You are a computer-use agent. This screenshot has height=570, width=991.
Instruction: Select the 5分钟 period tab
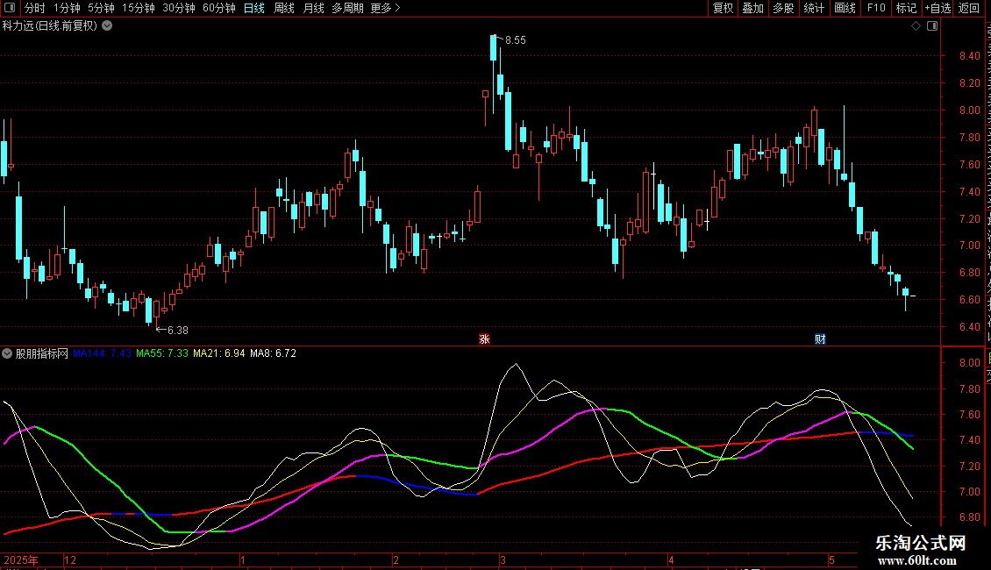pyautogui.click(x=101, y=8)
